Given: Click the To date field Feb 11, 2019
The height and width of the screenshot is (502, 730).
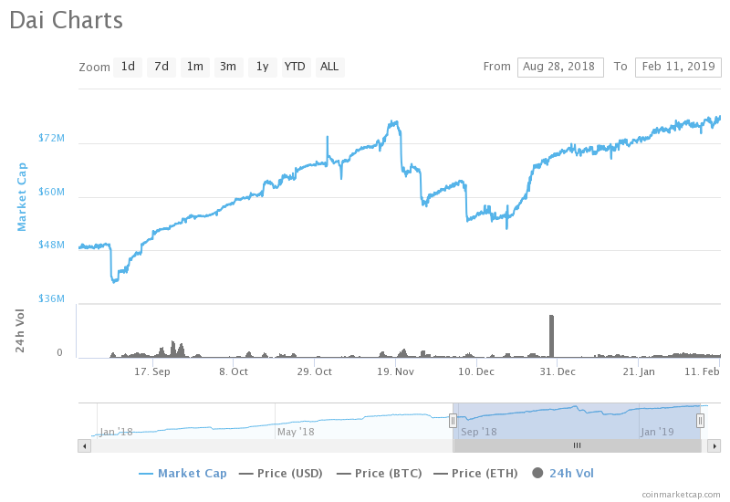Looking at the screenshot, I should (x=678, y=67).
